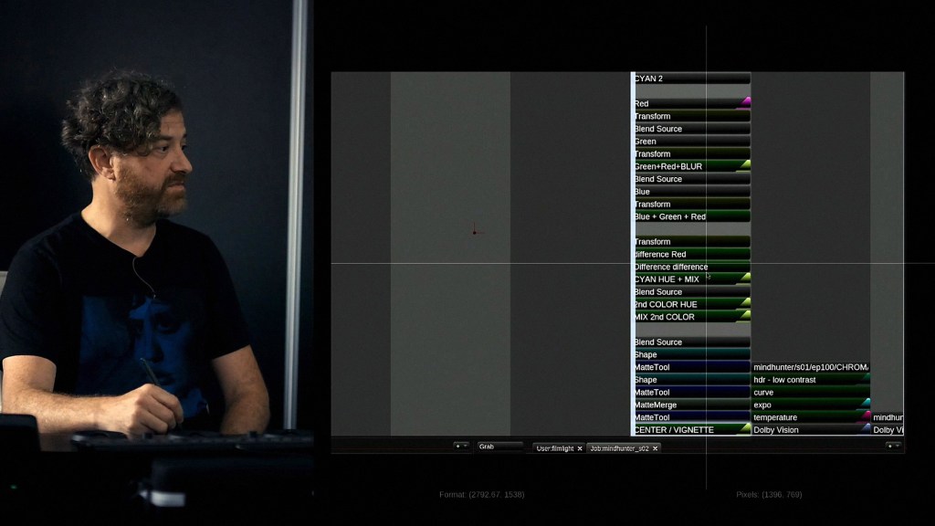Image resolution: width=935 pixels, height=526 pixels.
Task: Select the MatteMerge operator strip
Action: pyautogui.click(x=690, y=405)
